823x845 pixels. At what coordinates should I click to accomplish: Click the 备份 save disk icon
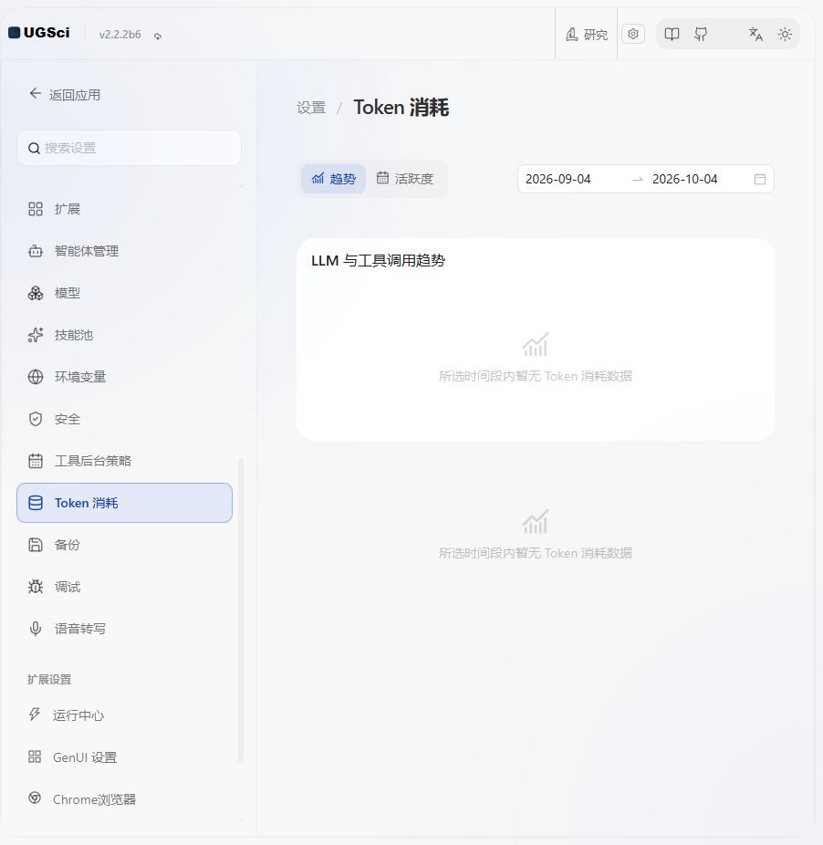[36, 545]
